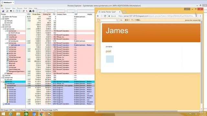Viewport: 207px width, 116px height.
Task: Open the Options menu
Action: 8,8
